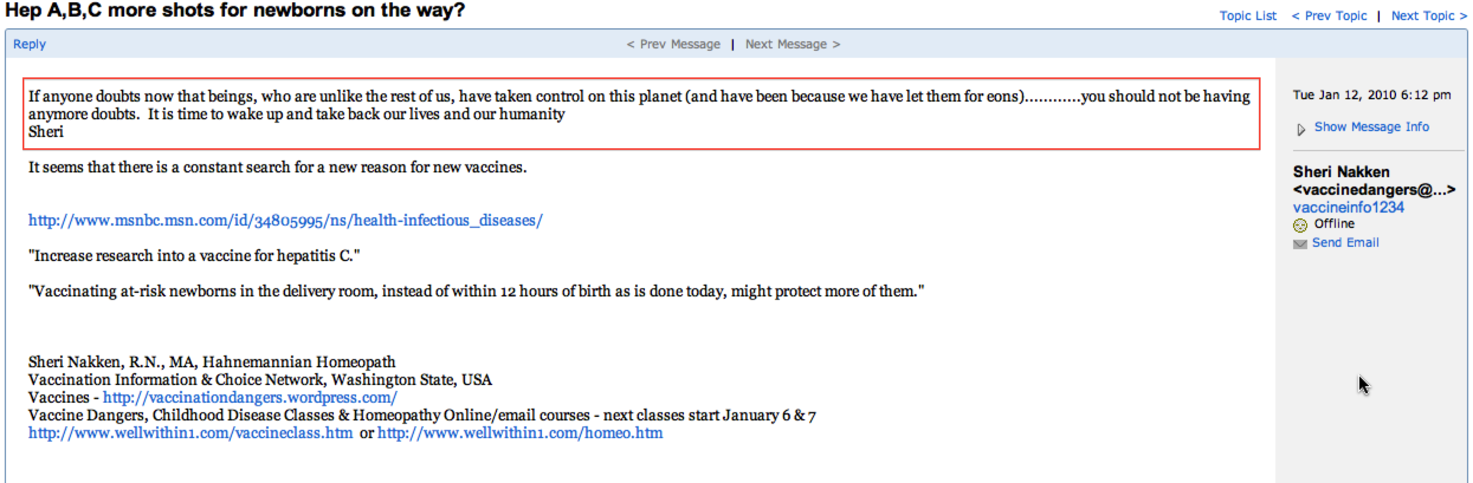
Task: Click the red-outlined message paragraph
Action: pyautogui.click(x=641, y=113)
